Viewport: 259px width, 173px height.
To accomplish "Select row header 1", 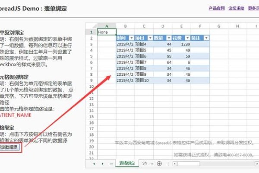I will [x=92, y=32].
